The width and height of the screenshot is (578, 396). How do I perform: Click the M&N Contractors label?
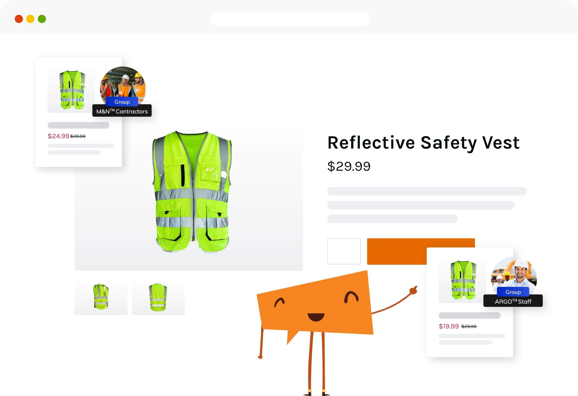click(122, 111)
